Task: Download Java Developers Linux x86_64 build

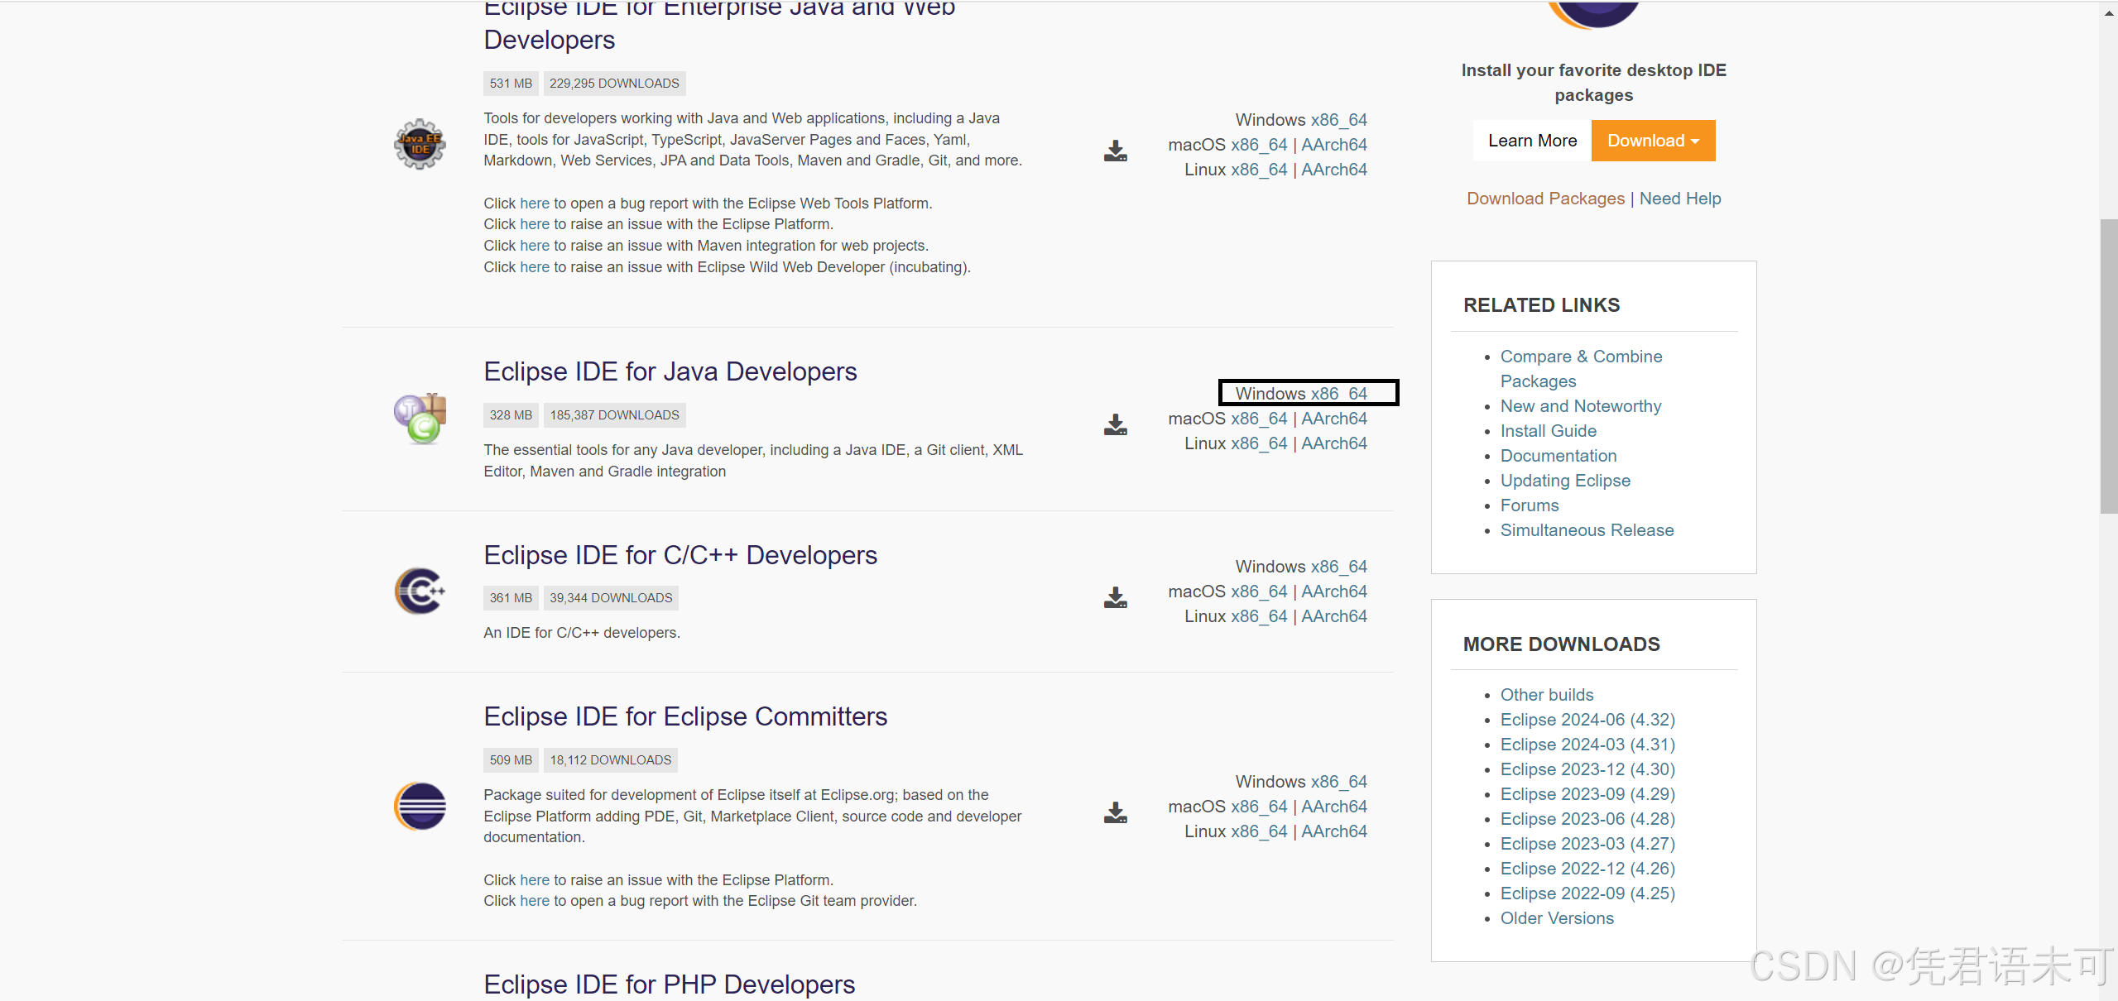Action: coord(1259,443)
